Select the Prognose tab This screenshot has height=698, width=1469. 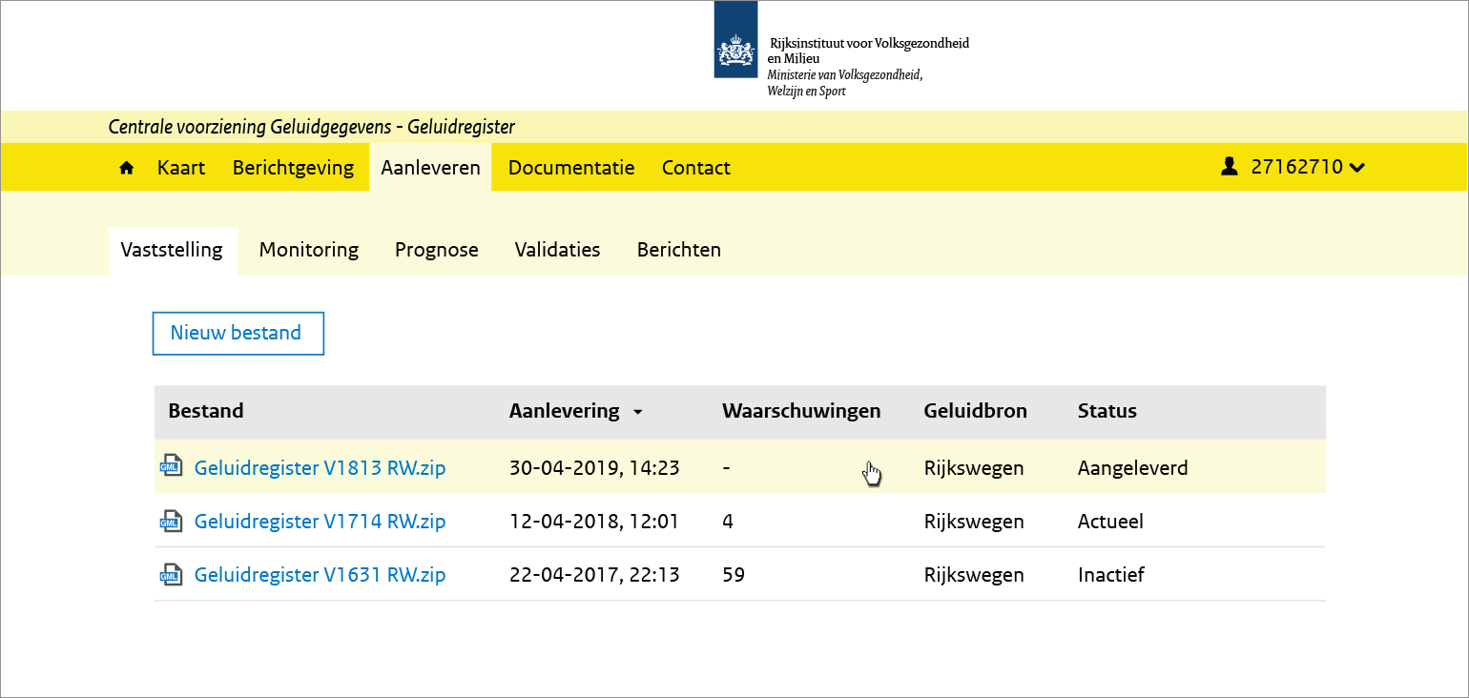tap(437, 250)
